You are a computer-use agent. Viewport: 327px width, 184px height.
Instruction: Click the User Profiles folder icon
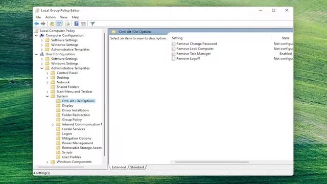coord(58,157)
